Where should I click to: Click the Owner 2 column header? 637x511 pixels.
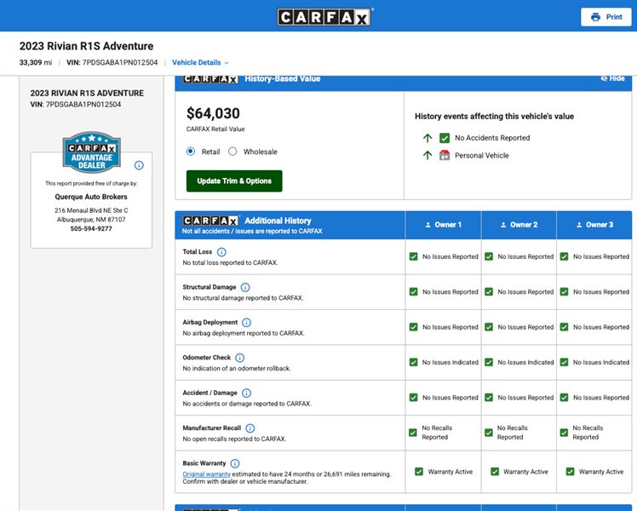(519, 225)
